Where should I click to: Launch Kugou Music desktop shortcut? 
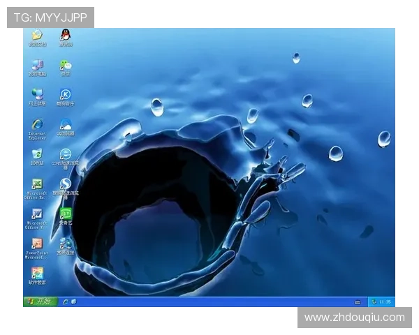(x=66, y=95)
